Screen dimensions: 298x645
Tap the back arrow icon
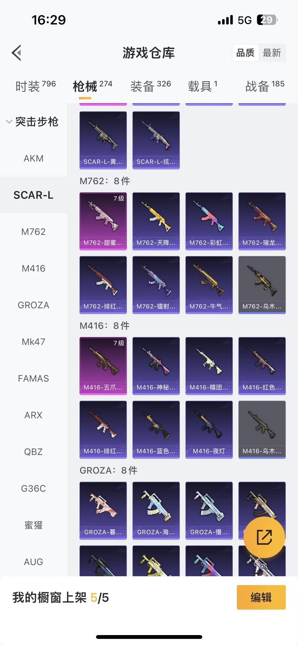[17, 53]
